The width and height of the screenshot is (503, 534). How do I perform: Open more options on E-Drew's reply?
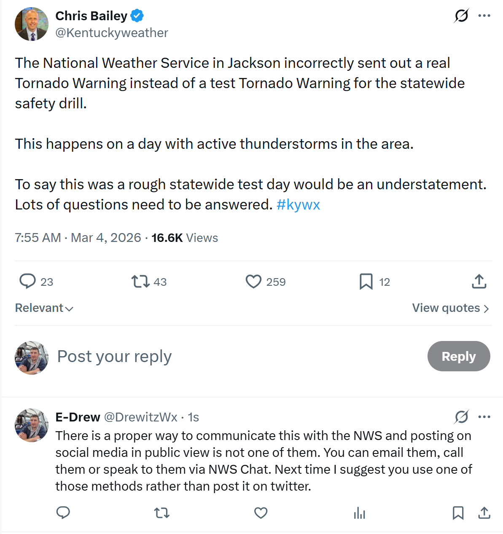(484, 417)
